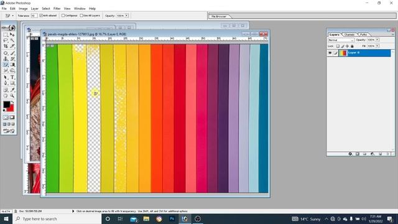This screenshot has height=224, width=398.
Task: Select the Eyedropper tool
Action: pyautogui.click(x=12, y=90)
